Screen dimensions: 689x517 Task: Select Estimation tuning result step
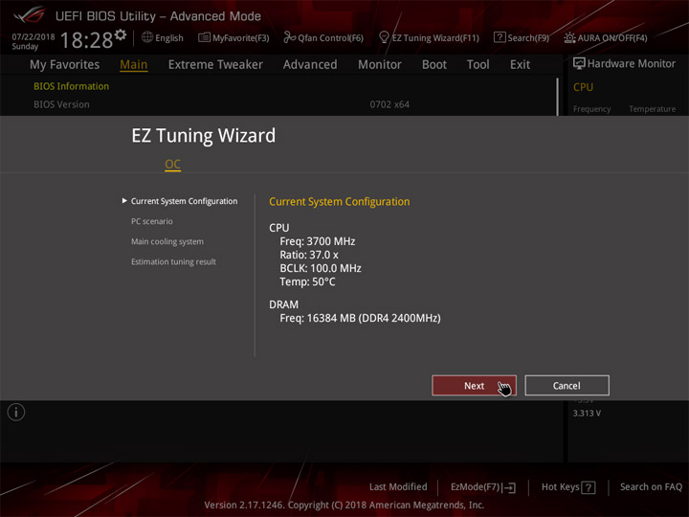173,261
